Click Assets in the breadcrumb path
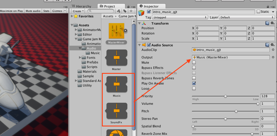The image size is (277, 136). (108, 16)
